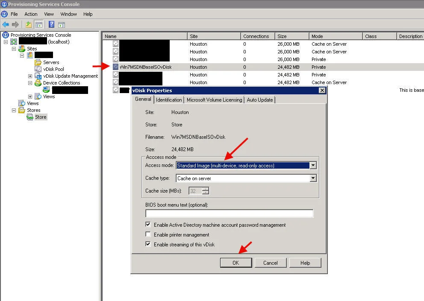Select the vDisk Pool tree item
This screenshot has width=424, height=301.
(x=53, y=69)
